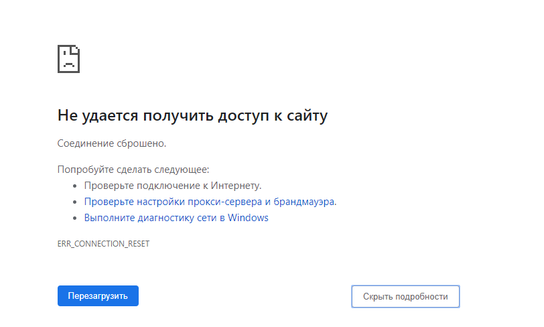Screen dimensions: 544x327
Task: Click the folded corner of page icon
Action: pos(76,51)
